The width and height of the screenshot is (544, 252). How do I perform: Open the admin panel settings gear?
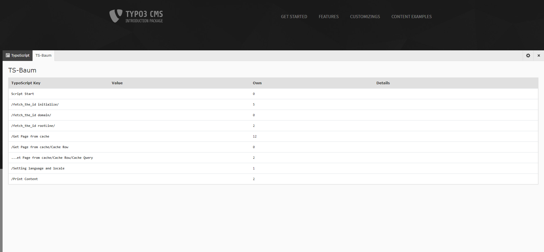click(528, 56)
